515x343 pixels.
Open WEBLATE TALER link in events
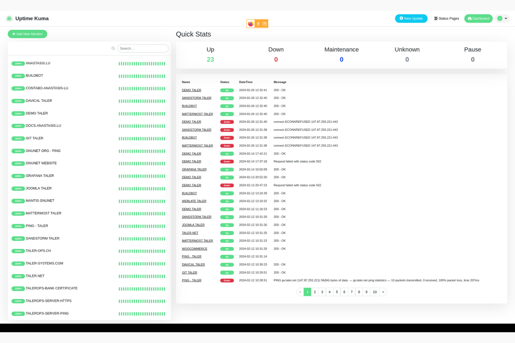[x=194, y=201]
